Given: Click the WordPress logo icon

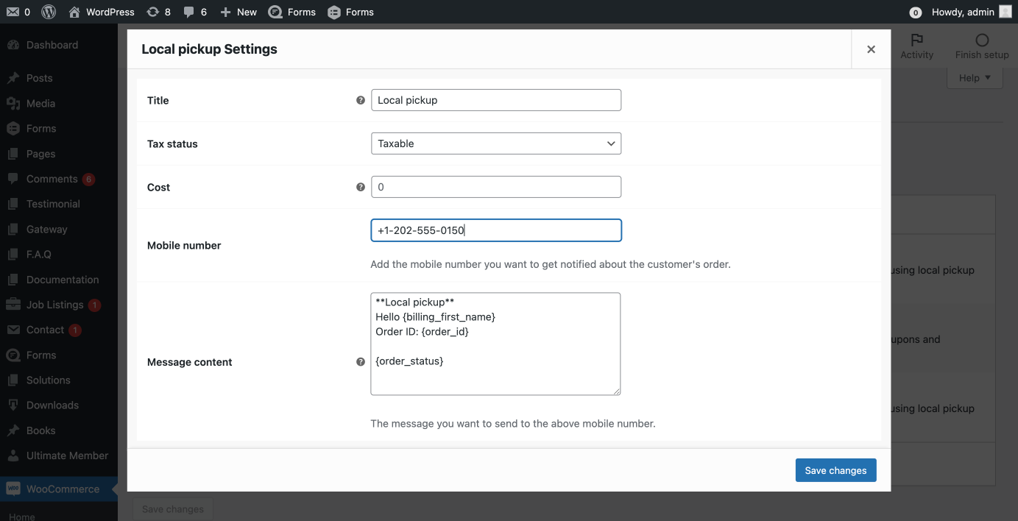Looking at the screenshot, I should click(49, 12).
